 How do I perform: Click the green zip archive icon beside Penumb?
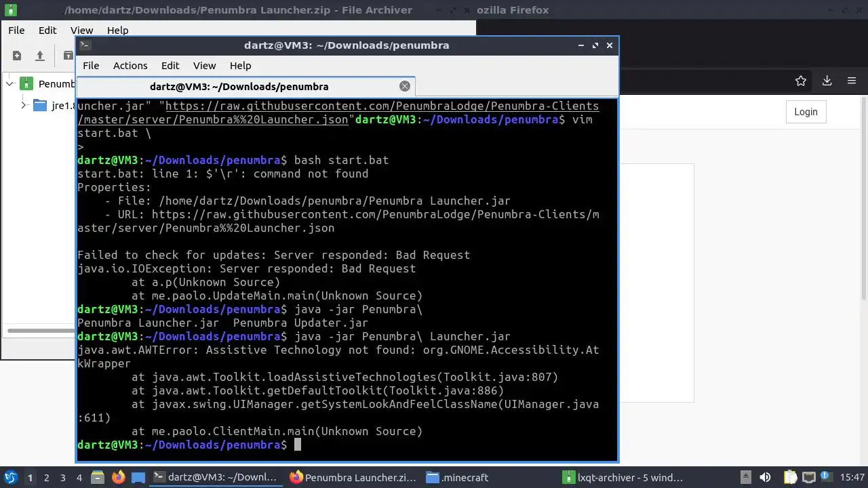tap(26, 84)
